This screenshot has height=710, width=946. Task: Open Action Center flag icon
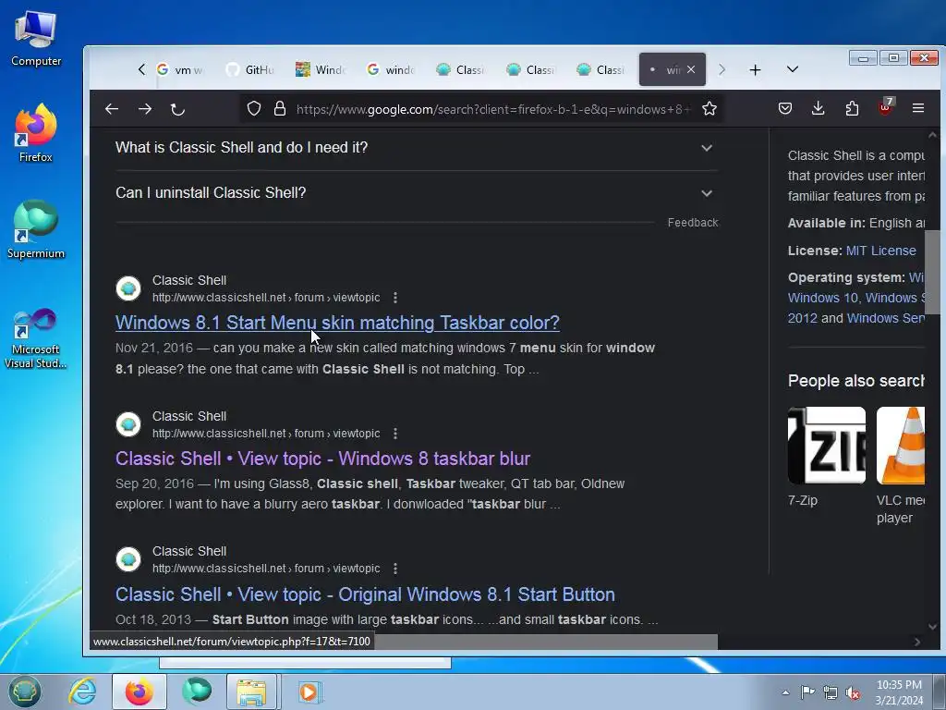click(x=807, y=692)
